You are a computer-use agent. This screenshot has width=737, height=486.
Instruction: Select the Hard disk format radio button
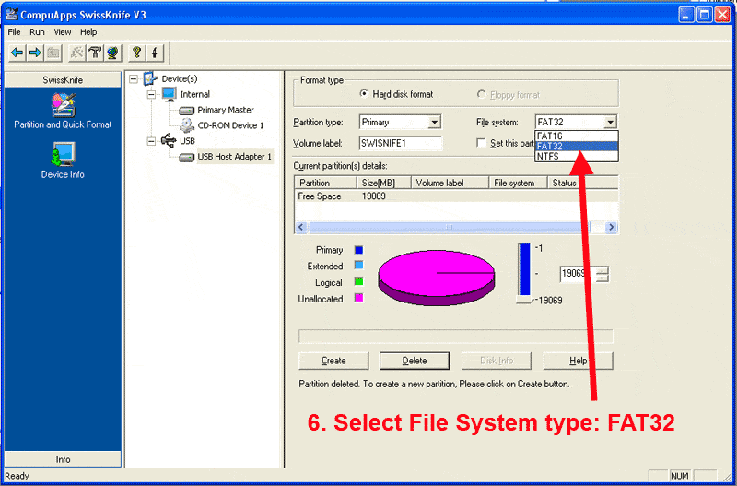[x=363, y=94]
